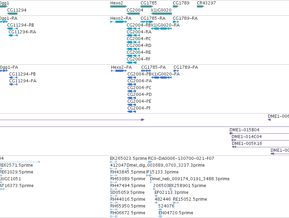The height and width of the screenshot is (218, 289).
Task: Select the CG2004 gene label
Action: (x=135, y=10)
